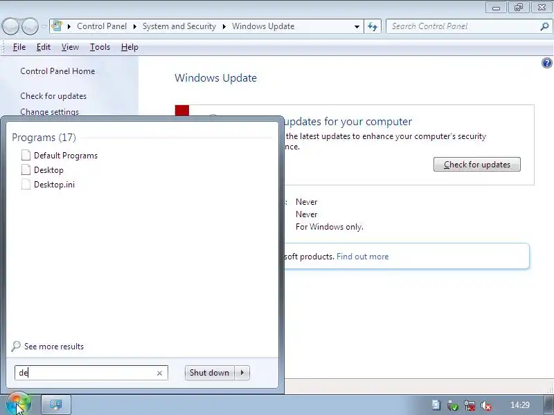Clear the search box with X
The height and width of the screenshot is (415, 554).
pos(159,373)
